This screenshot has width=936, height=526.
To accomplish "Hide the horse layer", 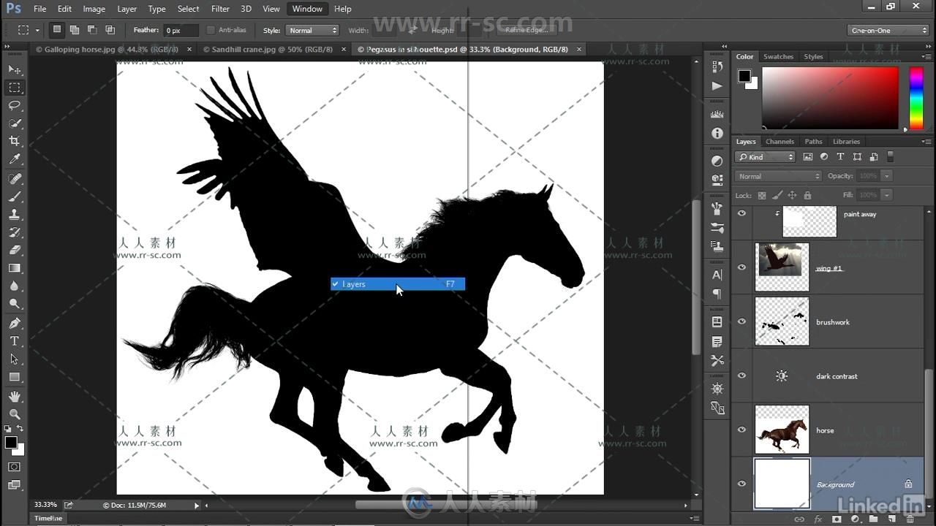I will [741, 430].
